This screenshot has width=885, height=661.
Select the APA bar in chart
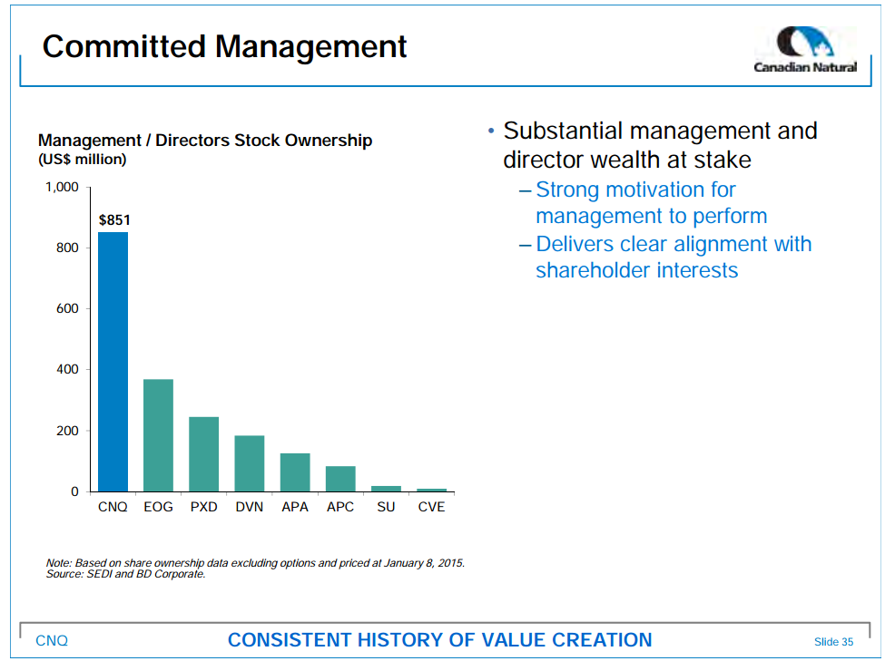(295, 472)
